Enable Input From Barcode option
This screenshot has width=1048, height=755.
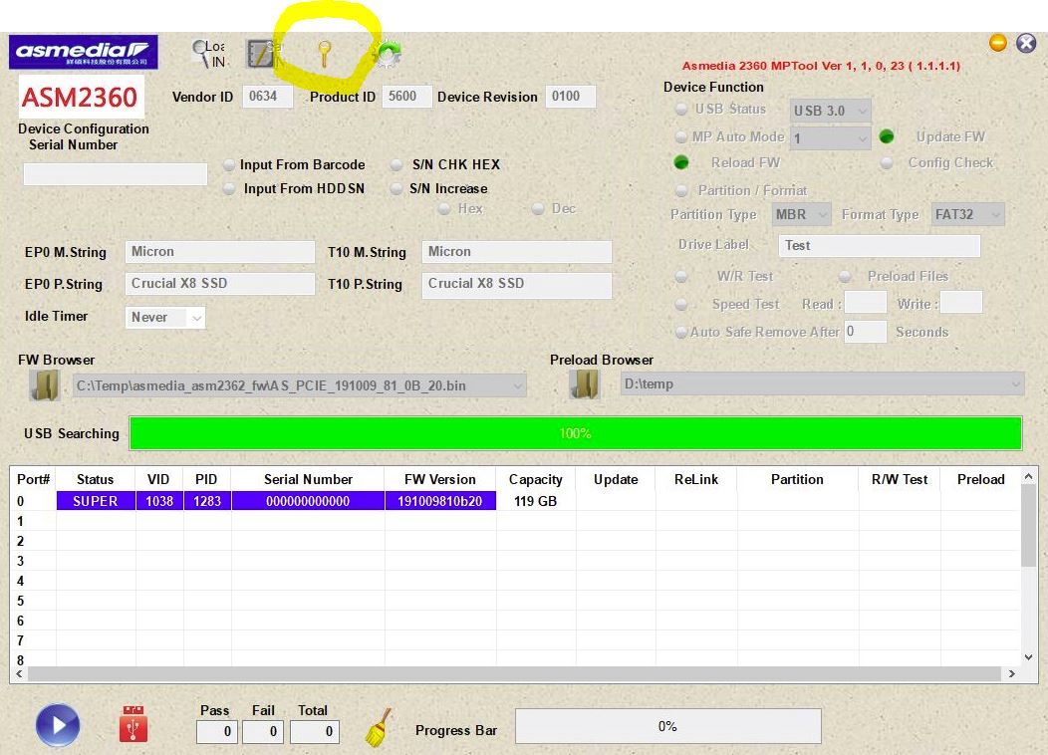click(x=229, y=164)
